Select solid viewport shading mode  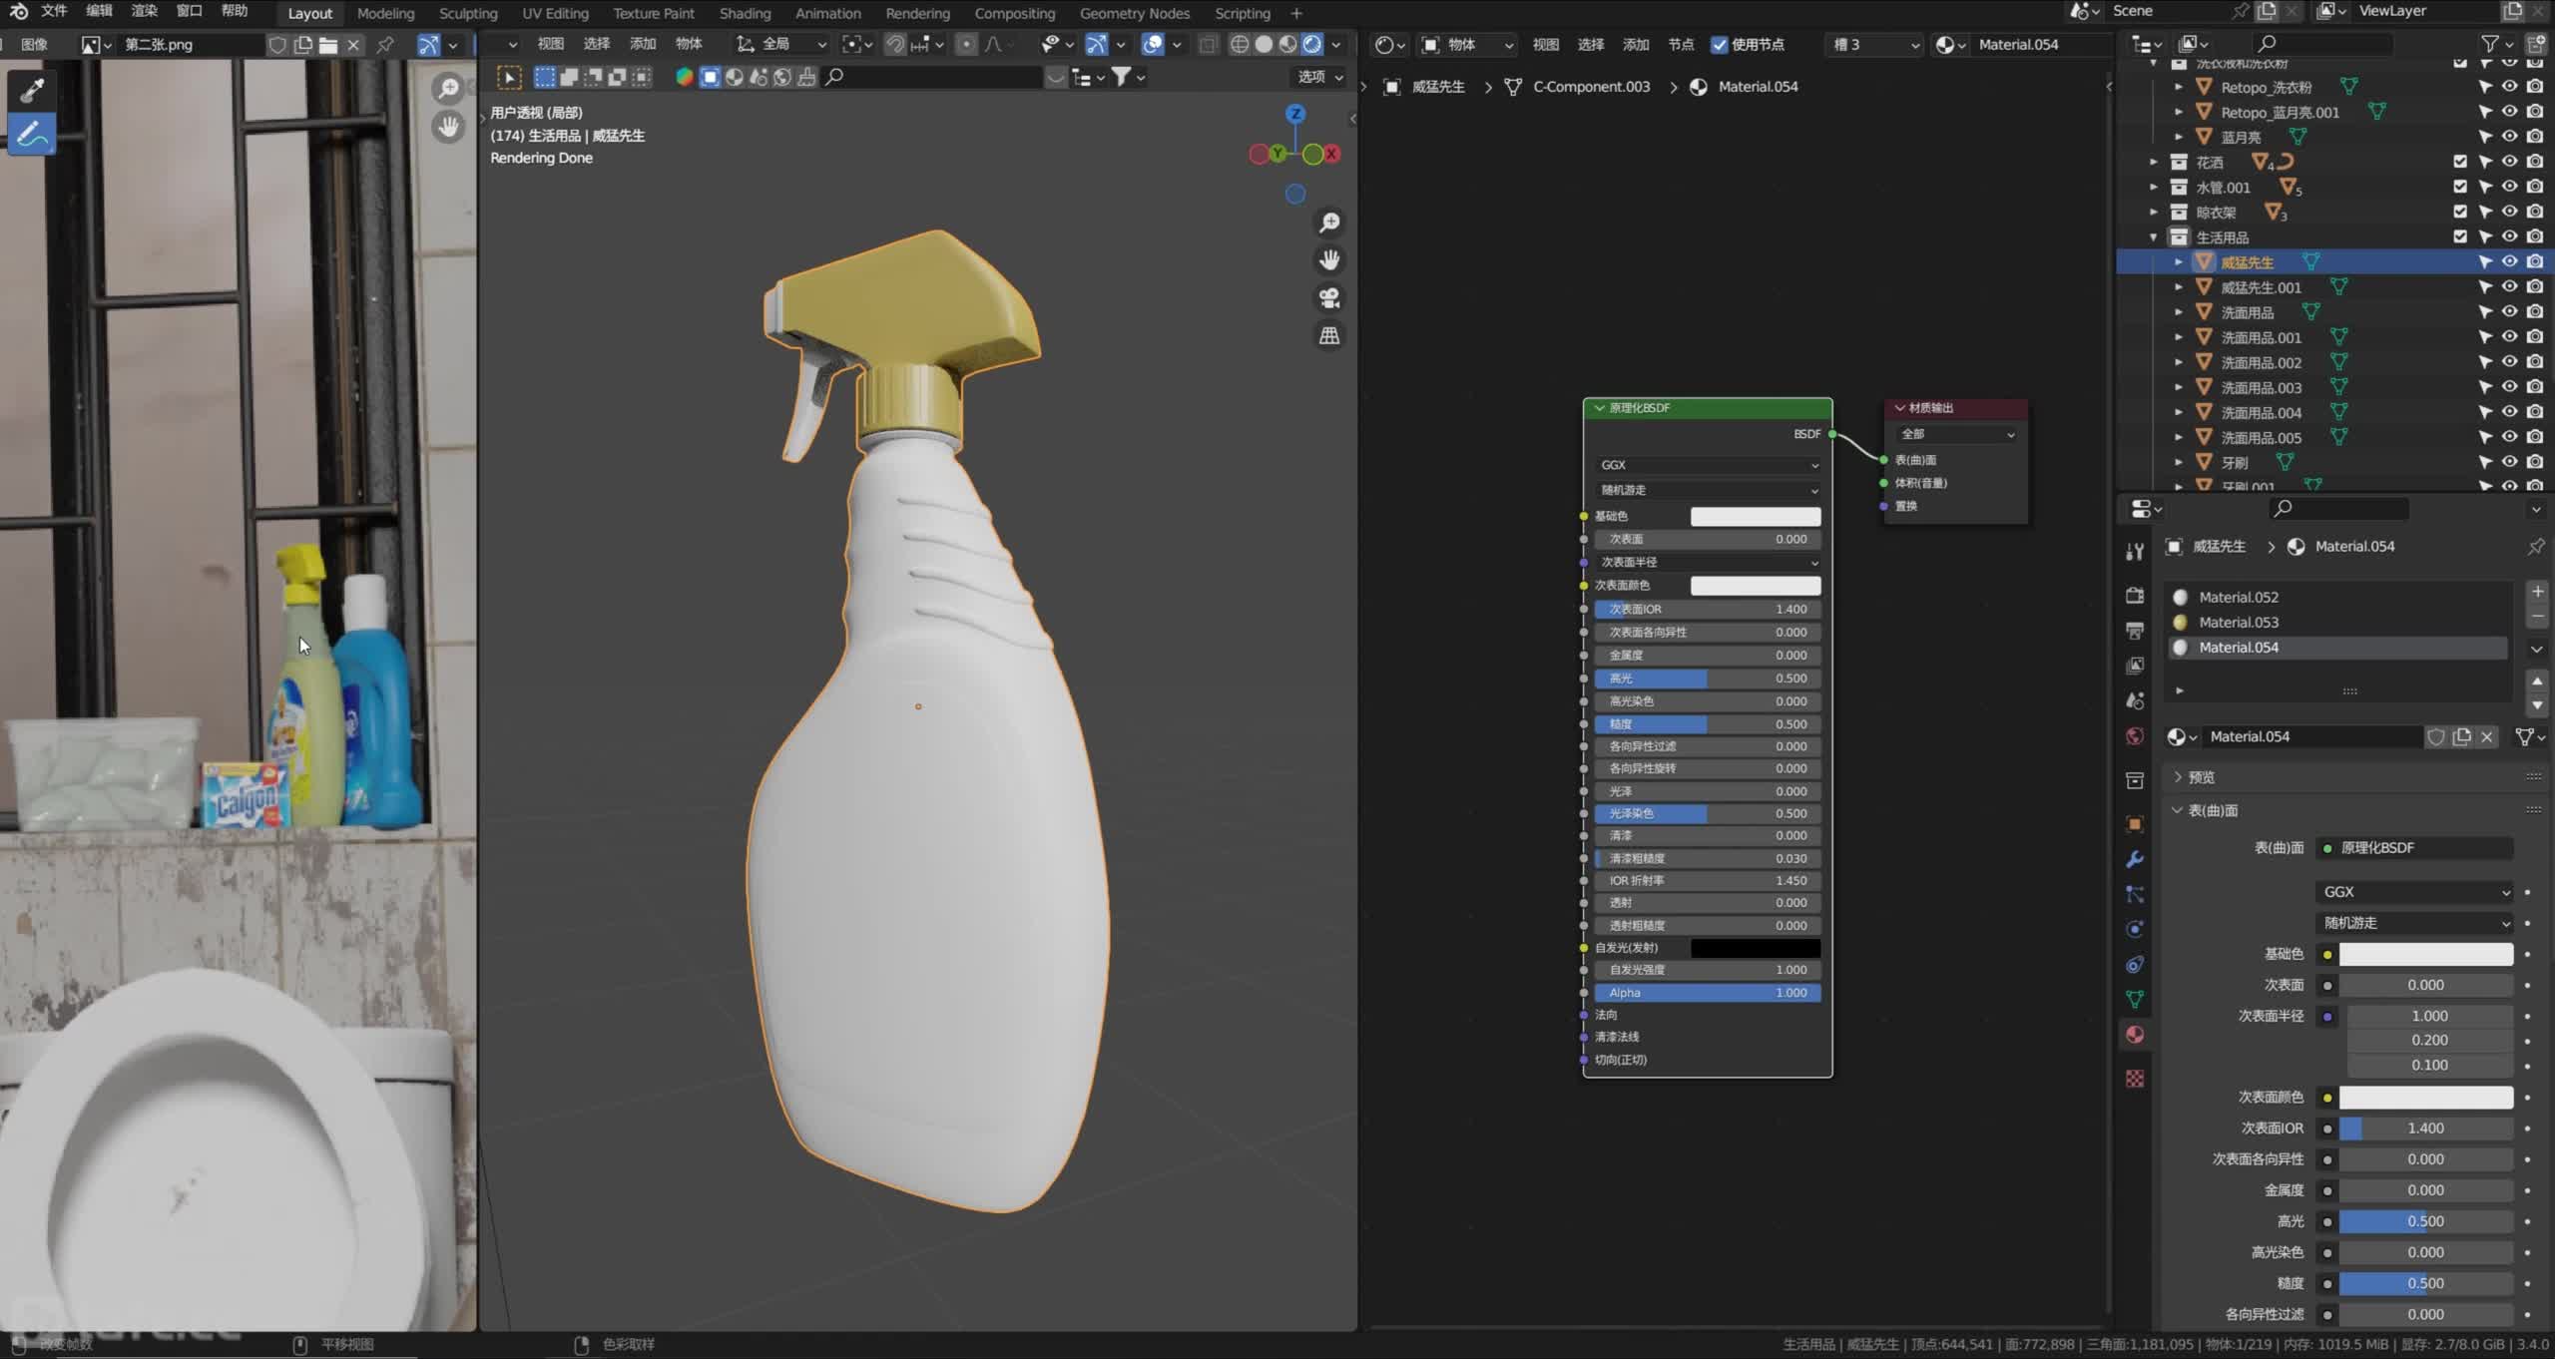tap(1264, 44)
